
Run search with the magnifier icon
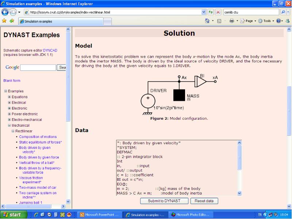pos(283,12)
